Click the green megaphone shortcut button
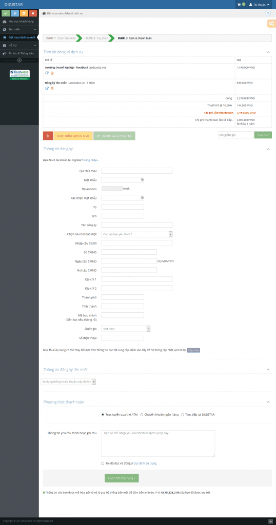The width and height of the screenshot is (276, 525). tap(6, 13)
